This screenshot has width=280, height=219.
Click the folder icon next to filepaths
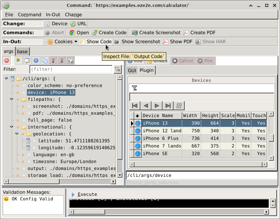pyautogui.click(x=24, y=99)
